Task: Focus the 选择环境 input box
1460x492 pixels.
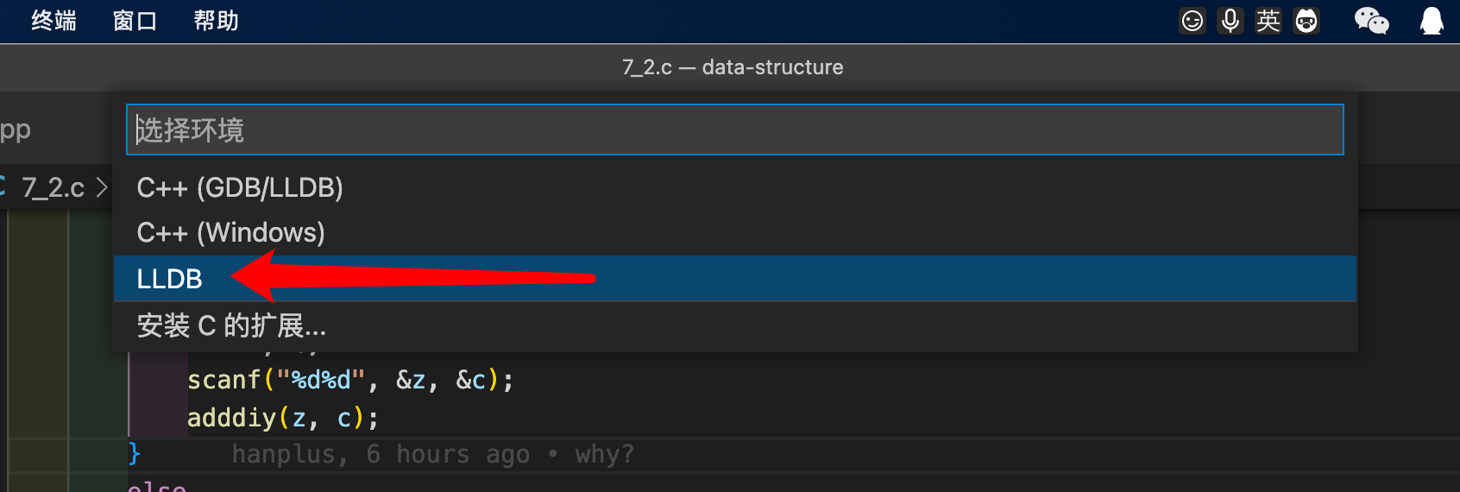Action: tap(733, 129)
